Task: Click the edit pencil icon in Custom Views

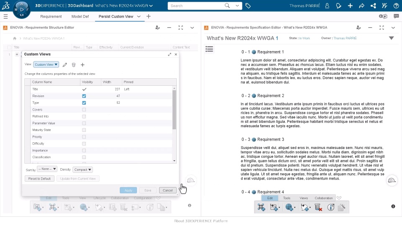Action: (x=64, y=65)
